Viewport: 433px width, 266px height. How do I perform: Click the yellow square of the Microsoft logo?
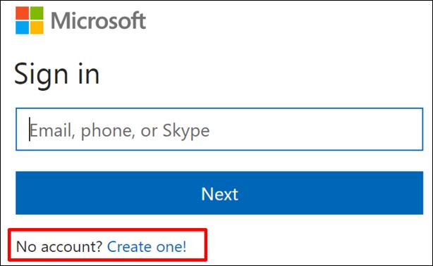[x=37, y=27]
